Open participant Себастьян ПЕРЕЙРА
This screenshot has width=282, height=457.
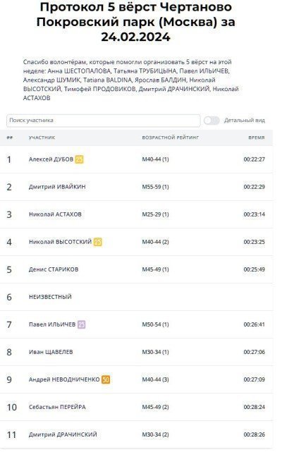click(x=57, y=407)
